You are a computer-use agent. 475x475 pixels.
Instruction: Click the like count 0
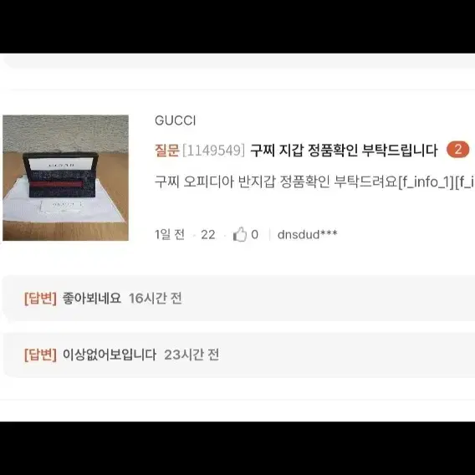pyautogui.click(x=255, y=234)
